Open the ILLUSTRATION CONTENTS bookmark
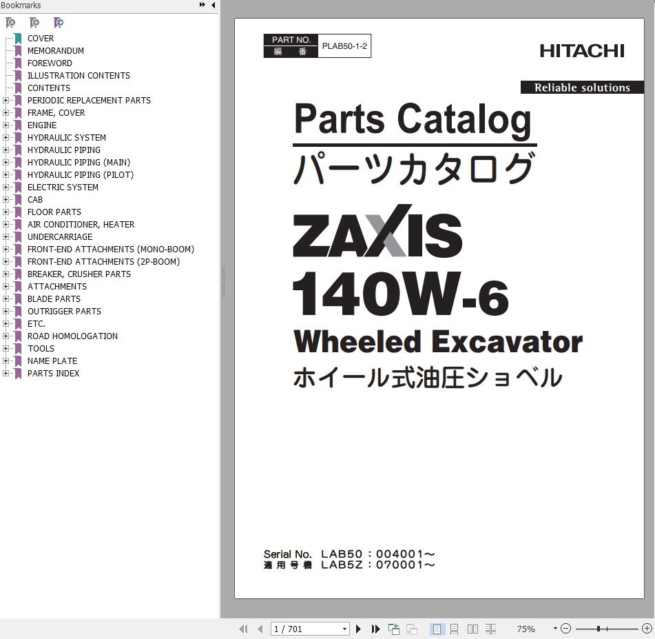The width and height of the screenshot is (655, 639). 79,76
